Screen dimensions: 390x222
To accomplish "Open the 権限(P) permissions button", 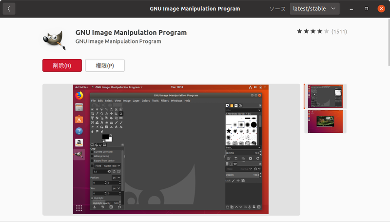I will 105,65.
